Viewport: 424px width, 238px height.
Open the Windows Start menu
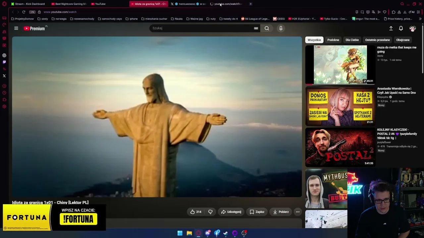pyautogui.click(x=180, y=233)
